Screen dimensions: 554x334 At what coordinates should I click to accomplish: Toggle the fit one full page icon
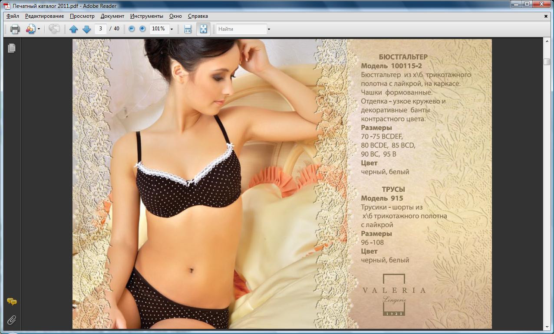coord(203,29)
